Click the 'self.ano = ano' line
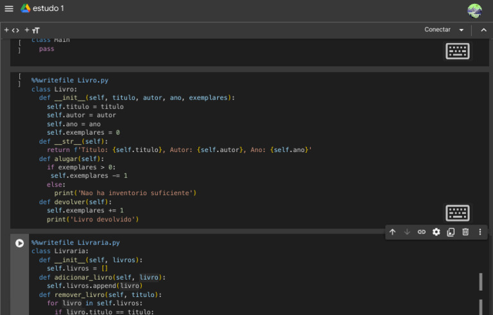 click(74, 124)
